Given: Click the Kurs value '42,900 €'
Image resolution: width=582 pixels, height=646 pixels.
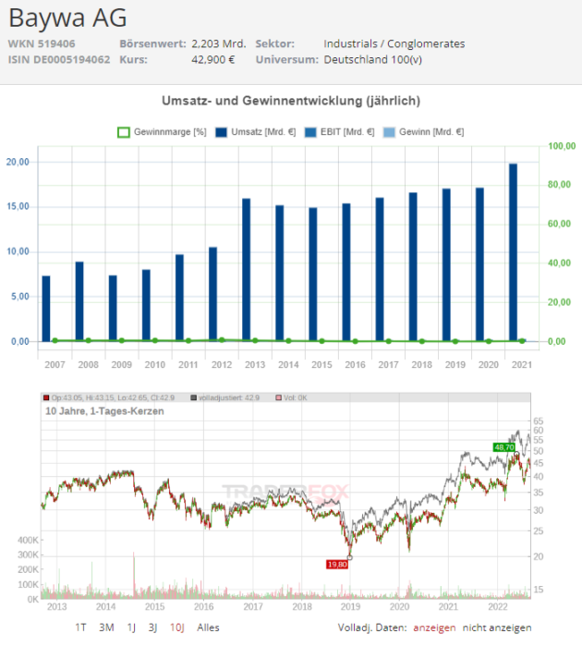Looking at the screenshot, I should pos(213,60).
